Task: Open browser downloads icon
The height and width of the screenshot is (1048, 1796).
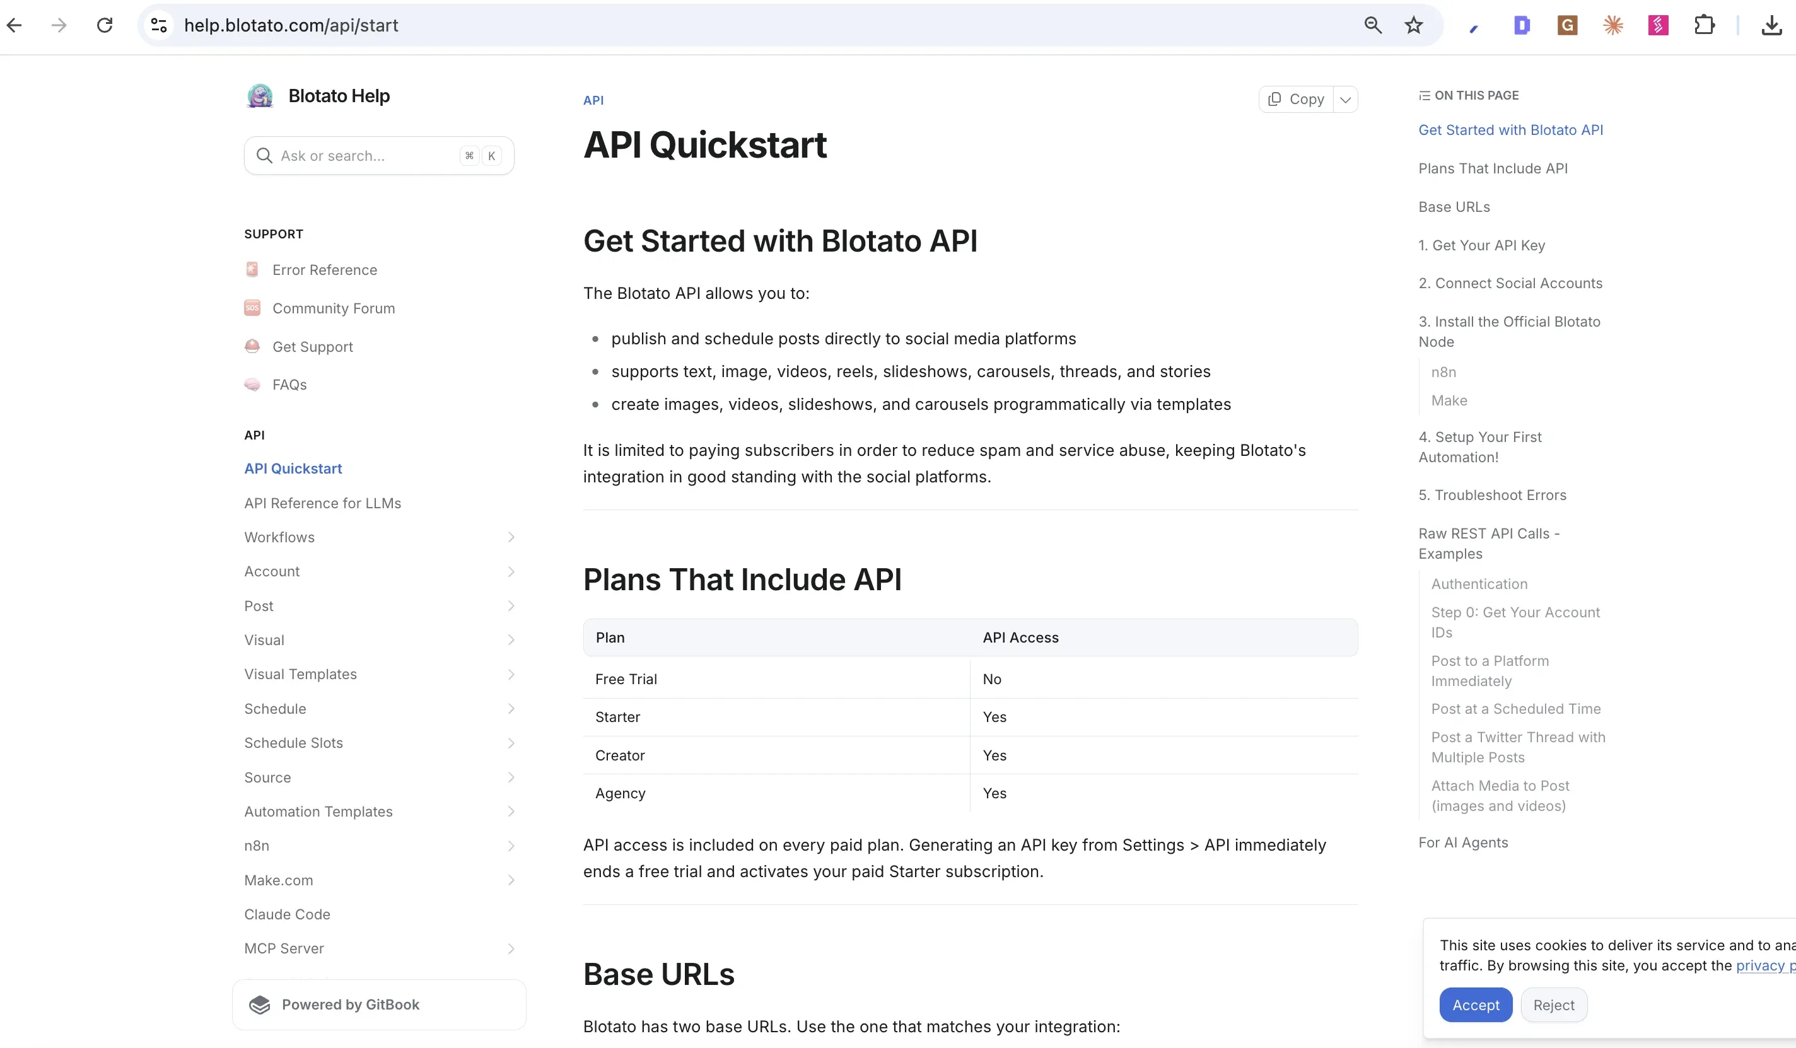Action: coord(1772,26)
